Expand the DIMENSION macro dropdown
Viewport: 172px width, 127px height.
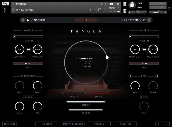pos(85,59)
